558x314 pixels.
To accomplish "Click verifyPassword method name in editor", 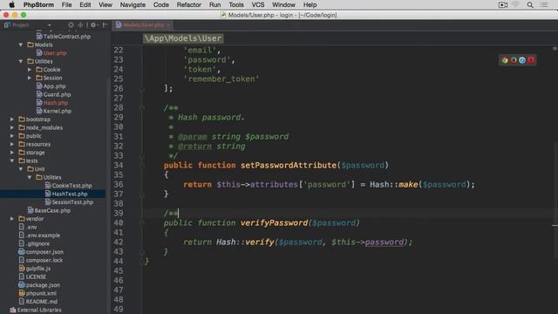I will (x=274, y=223).
